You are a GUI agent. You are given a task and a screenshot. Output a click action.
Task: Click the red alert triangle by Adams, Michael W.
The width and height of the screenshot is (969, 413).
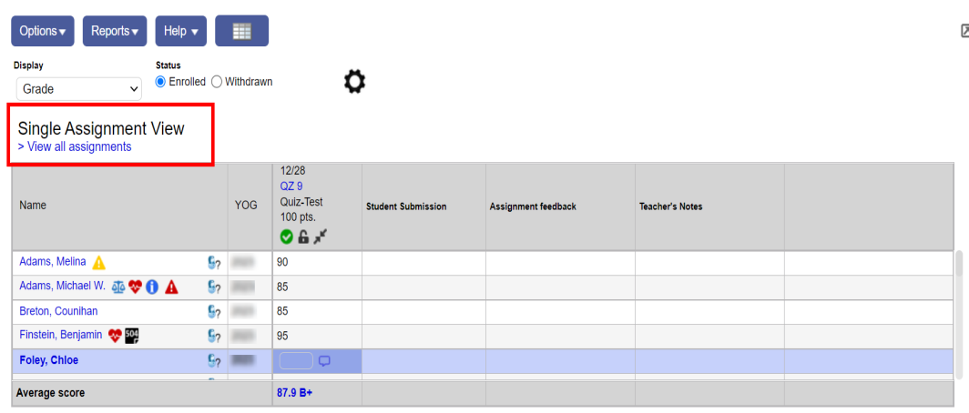(x=172, y=287)
